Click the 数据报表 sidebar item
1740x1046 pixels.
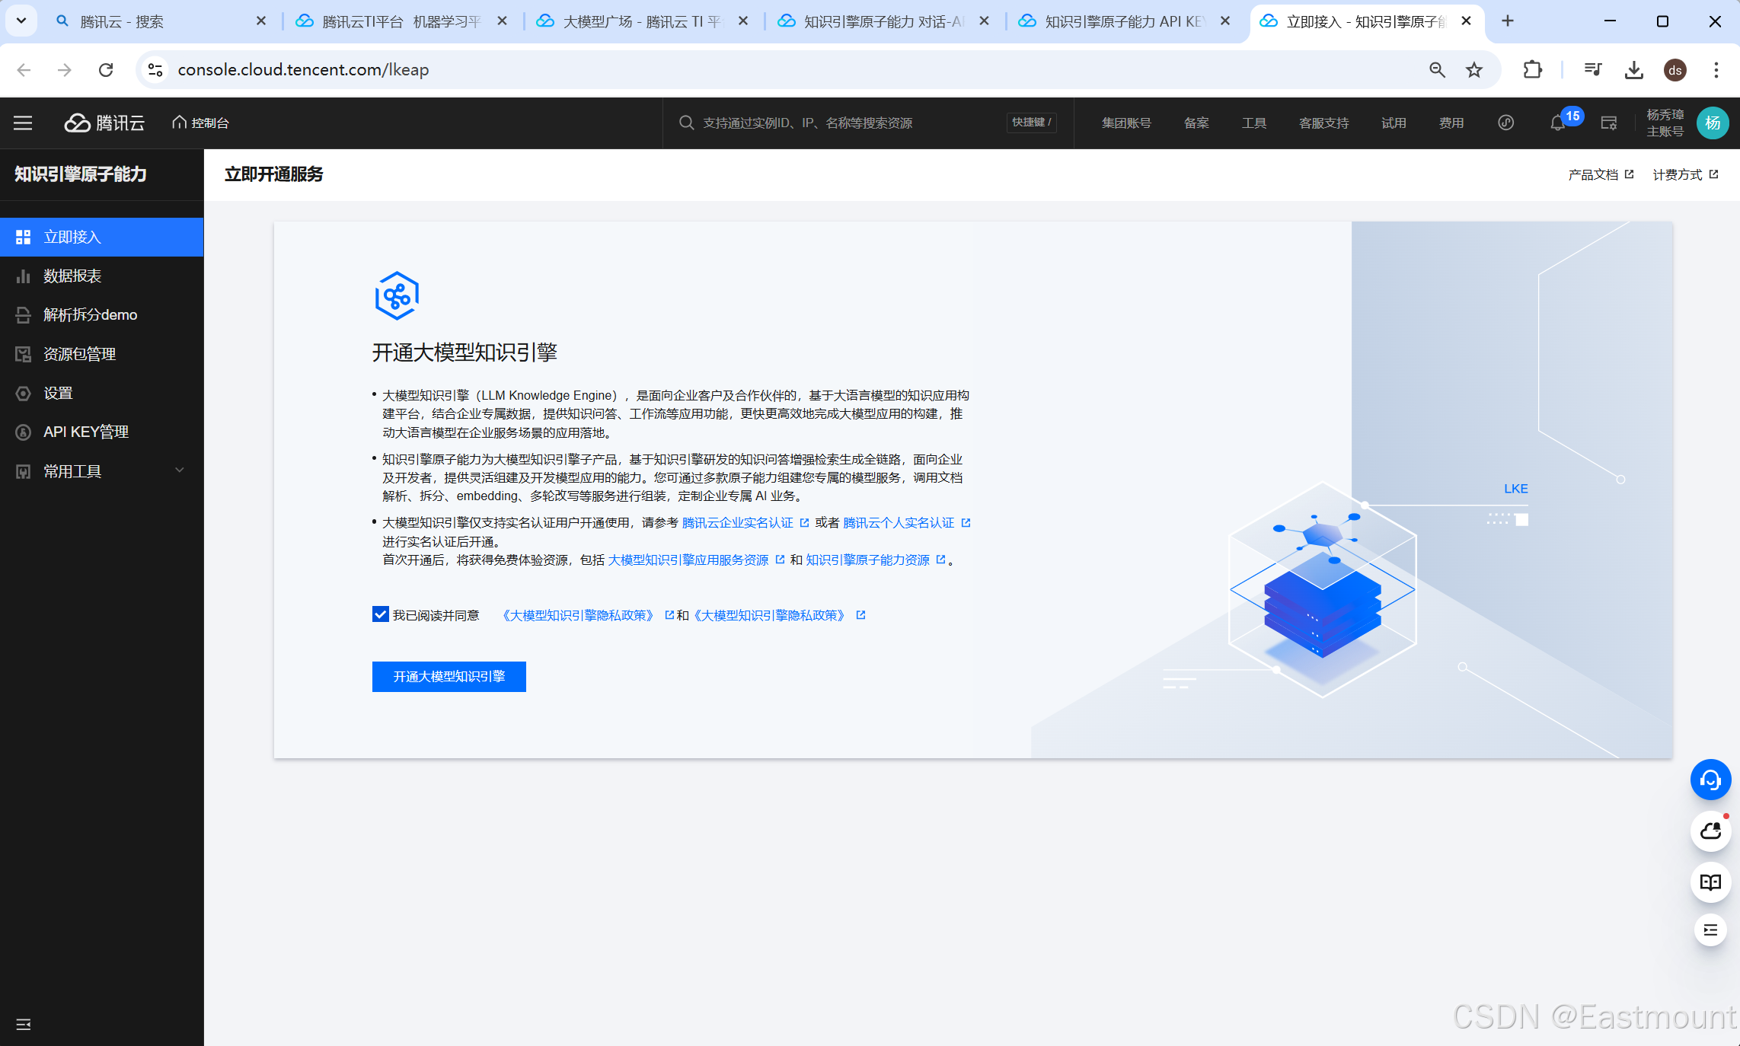point(72,276)
